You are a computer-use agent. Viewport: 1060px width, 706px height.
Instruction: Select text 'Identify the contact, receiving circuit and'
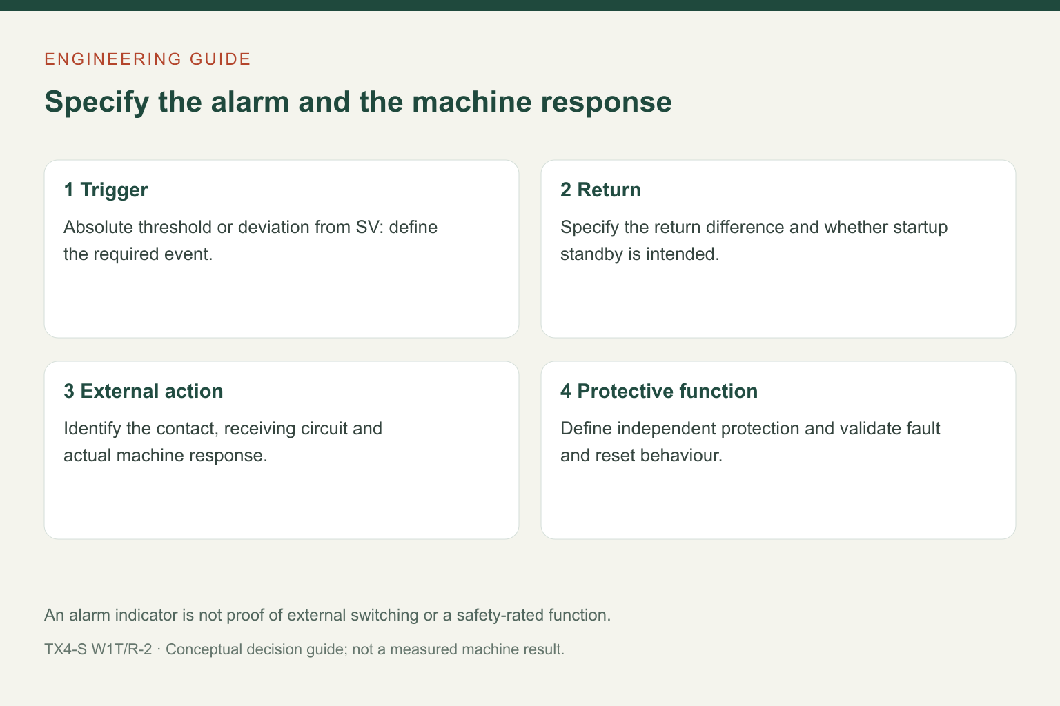(223, 429)
